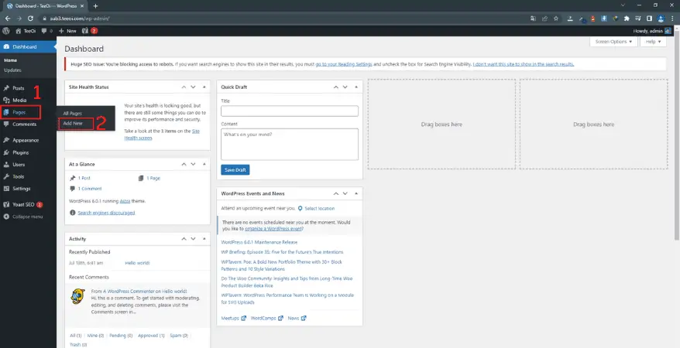Screen dimensions: 680x348
Task: Expand the Help dropdown tab
Action: point(653,42)
